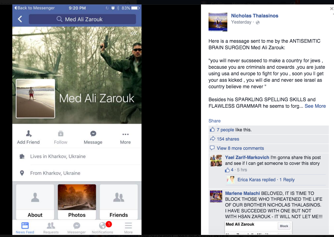The width and height of the screenshot is (334, 237).
Task: Open the Friends tile
Action: (x=119, y=202)
